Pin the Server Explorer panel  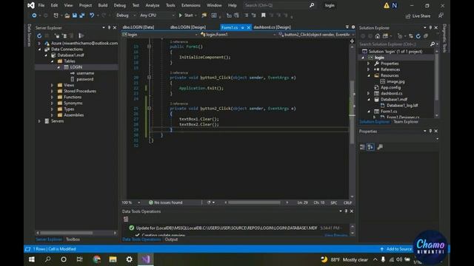[109, 28]
